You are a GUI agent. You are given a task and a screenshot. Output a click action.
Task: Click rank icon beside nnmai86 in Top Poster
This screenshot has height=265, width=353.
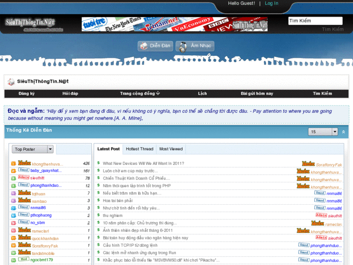pos(14,208)
